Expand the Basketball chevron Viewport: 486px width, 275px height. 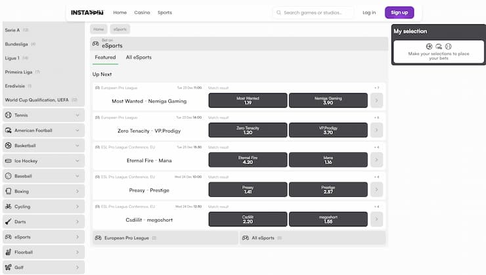coord(77,146)
